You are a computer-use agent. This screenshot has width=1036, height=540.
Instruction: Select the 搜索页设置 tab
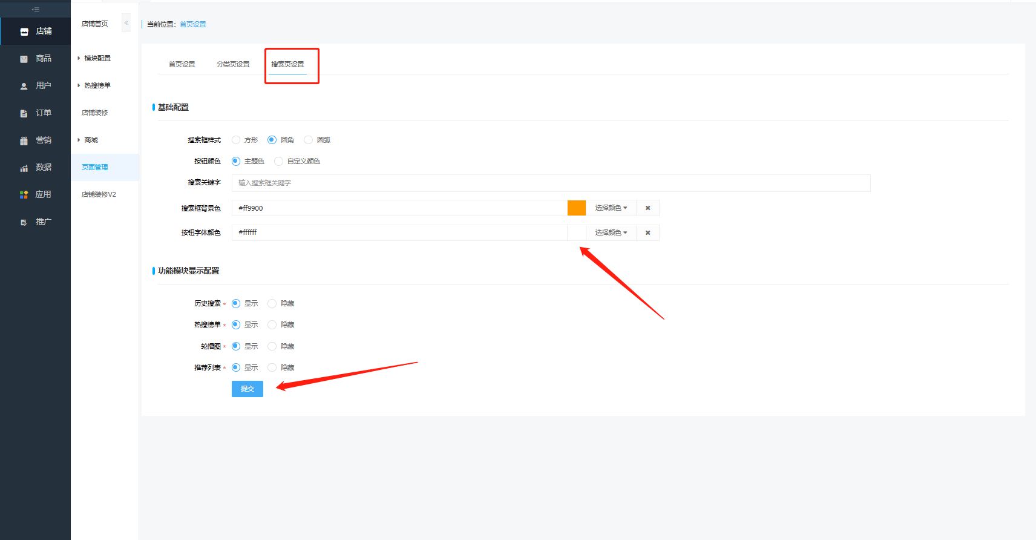pyautogui.click(x=287, y=64)
